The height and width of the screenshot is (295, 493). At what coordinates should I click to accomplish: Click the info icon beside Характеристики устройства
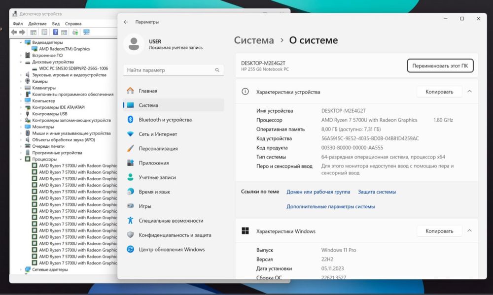click(245, 92)
